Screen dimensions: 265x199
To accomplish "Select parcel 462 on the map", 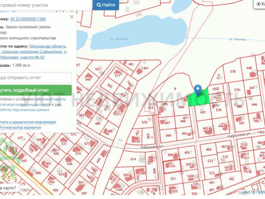I will tap(205, 128).
